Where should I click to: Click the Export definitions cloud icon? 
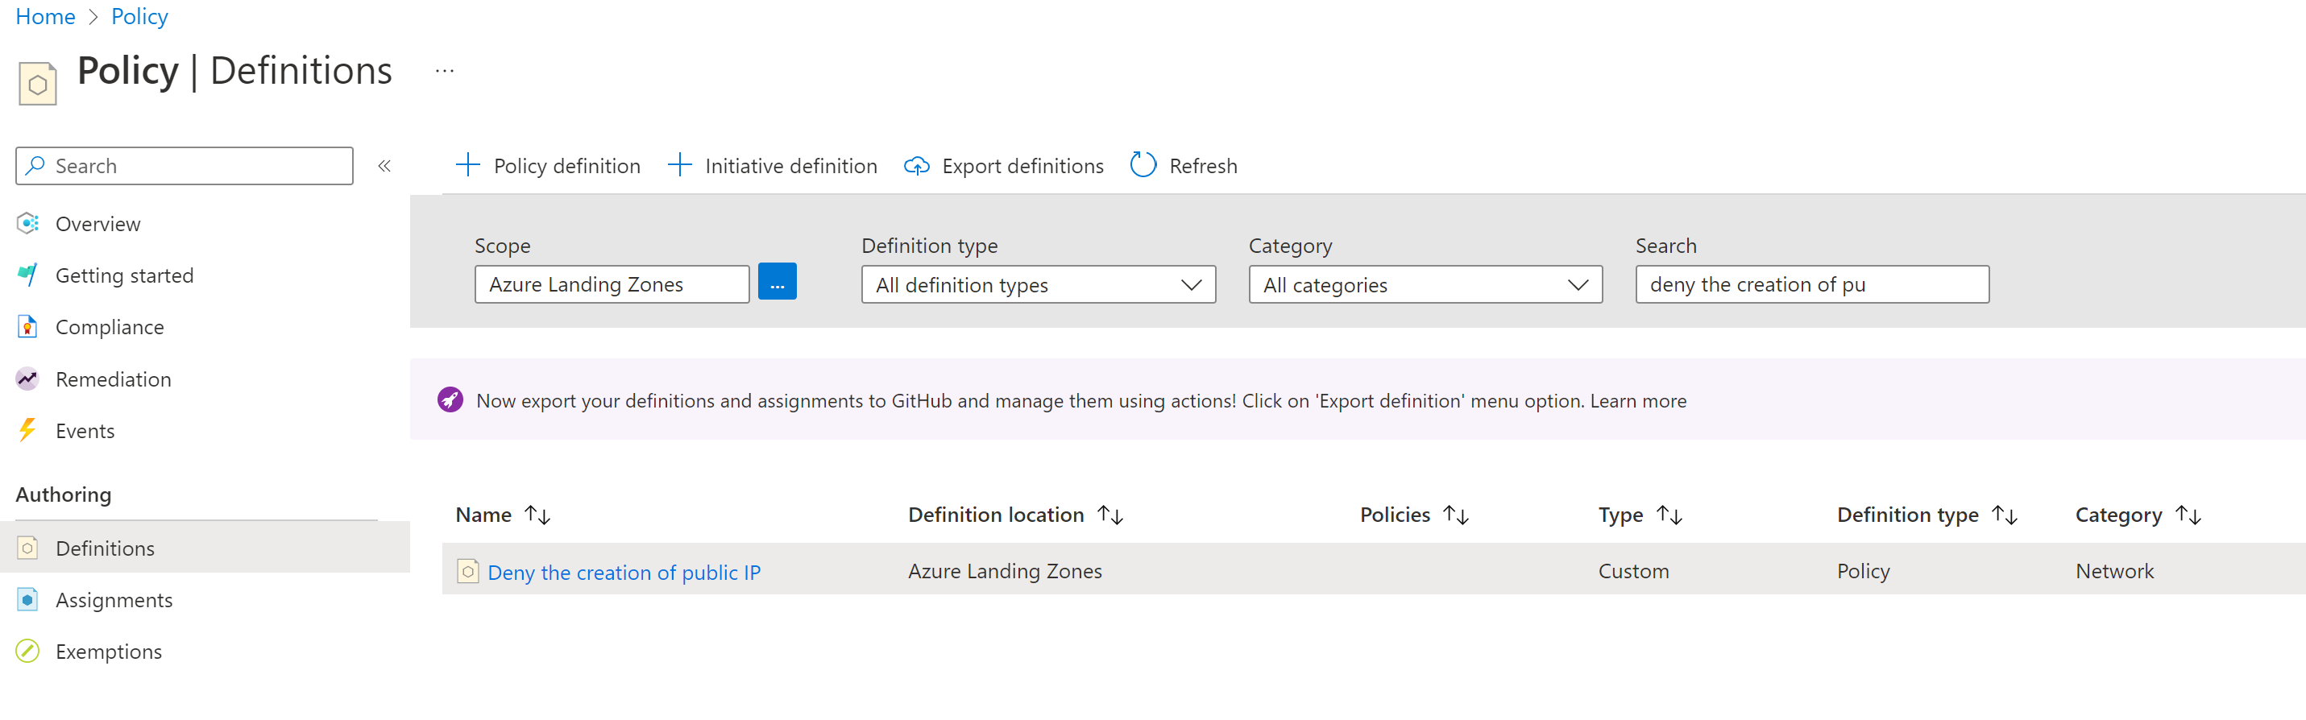click(x=916, y=165)
